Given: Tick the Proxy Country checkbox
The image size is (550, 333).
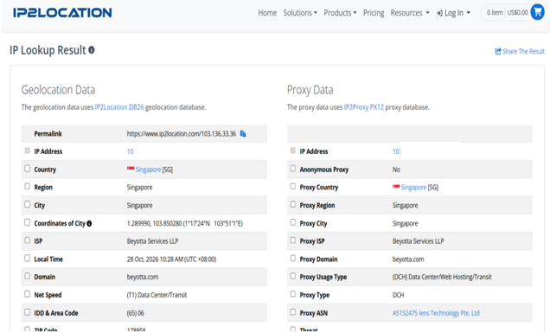Looking at the screenshot, I should coord(293,186).
